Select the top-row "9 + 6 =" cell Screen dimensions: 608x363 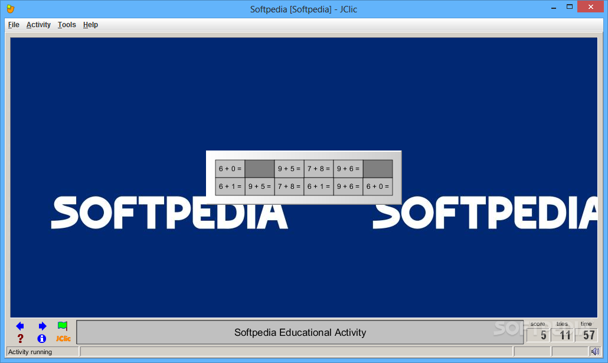tap(348, 169)
